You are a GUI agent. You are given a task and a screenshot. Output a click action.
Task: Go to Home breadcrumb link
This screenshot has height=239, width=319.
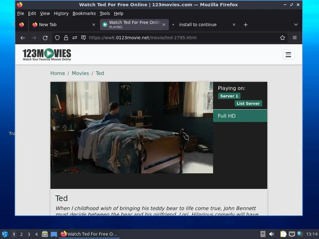point(58,73)
